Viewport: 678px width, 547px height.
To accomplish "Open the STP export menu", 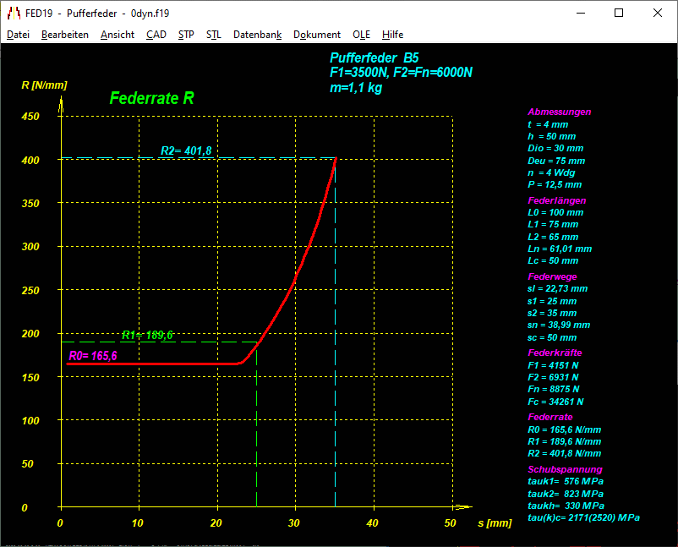I will click(186, 35).
